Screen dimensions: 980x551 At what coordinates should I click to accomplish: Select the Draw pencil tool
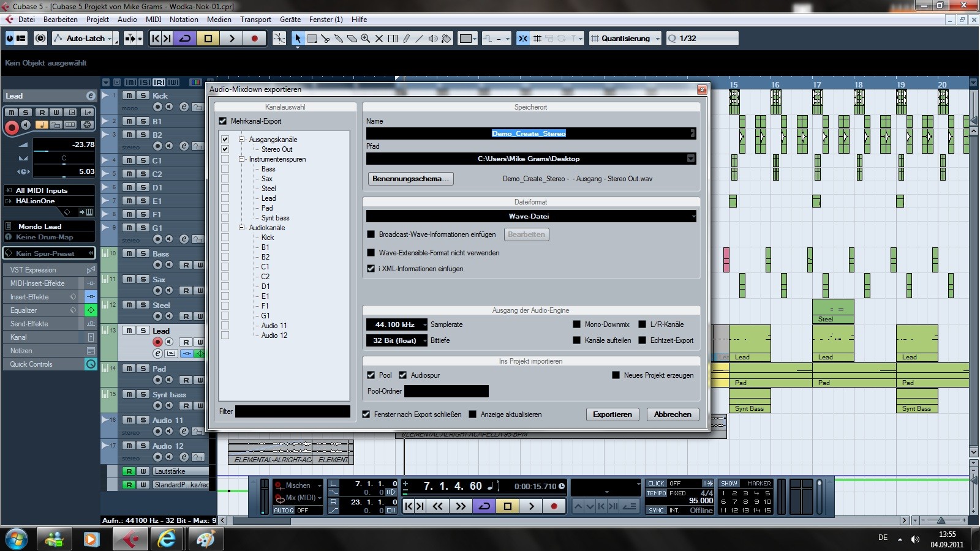[x=406, y=39]
